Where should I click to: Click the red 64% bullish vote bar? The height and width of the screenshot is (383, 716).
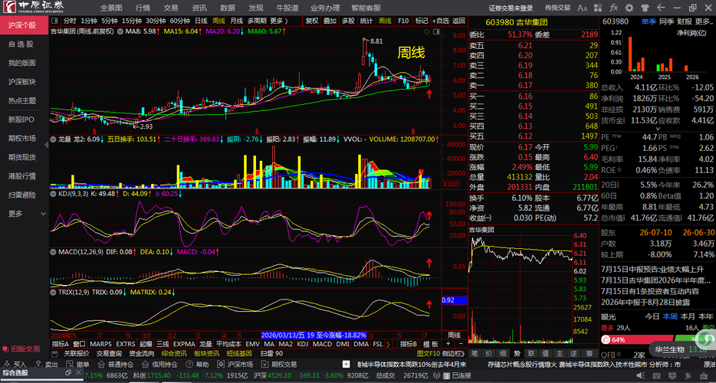coord(637,339)
